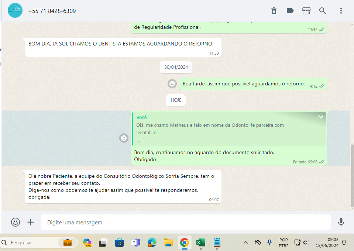
Task: Select the 'Olá nobre Paciente' auto-reply message
Action: [x=123, y=187]
